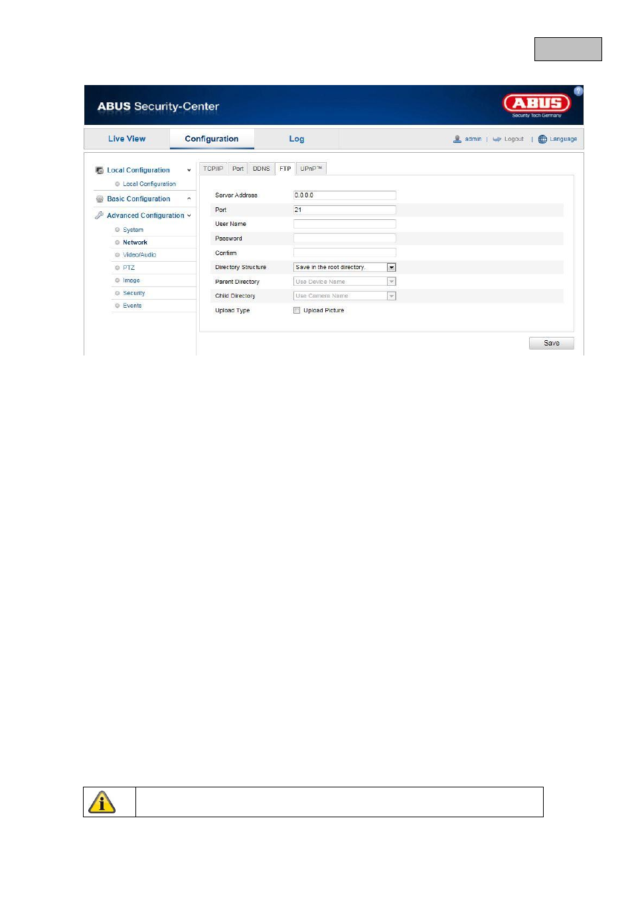Click the Save button

coord(552,344)
